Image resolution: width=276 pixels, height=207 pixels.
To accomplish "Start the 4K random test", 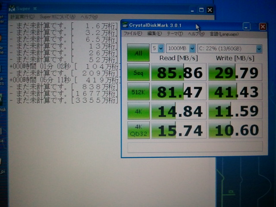I will (x=138, y=111).
